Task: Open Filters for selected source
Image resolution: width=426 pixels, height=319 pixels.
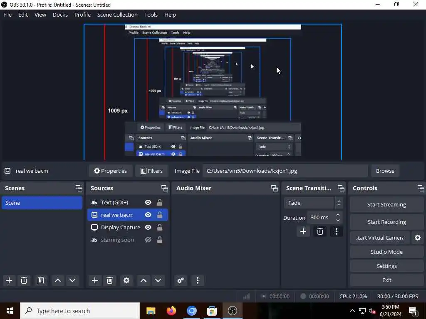Action: (x=151, y=171)
